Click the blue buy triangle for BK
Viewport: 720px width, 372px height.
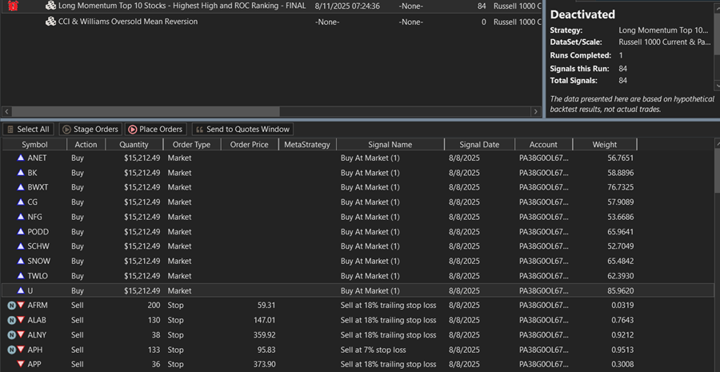point(20,173)
